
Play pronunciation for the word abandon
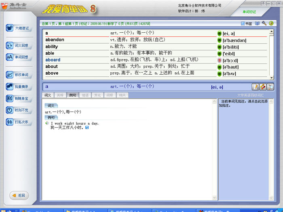tap(220, 40)
